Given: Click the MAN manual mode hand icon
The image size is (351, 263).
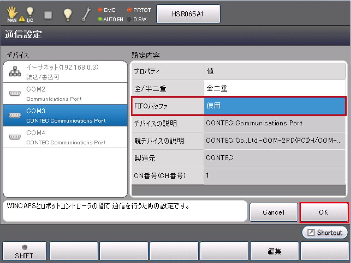Looking at the screenshot, I should 12,13.
